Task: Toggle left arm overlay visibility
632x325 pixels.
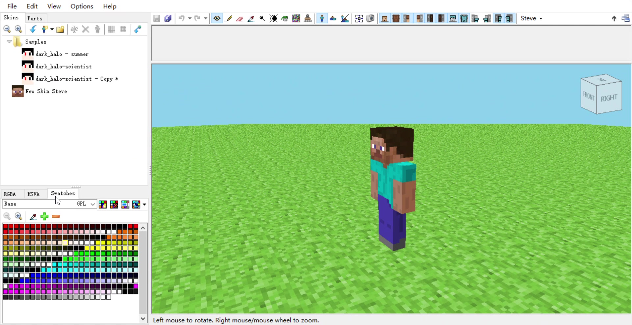Action: pyautogui.click(x=476, y=18)
